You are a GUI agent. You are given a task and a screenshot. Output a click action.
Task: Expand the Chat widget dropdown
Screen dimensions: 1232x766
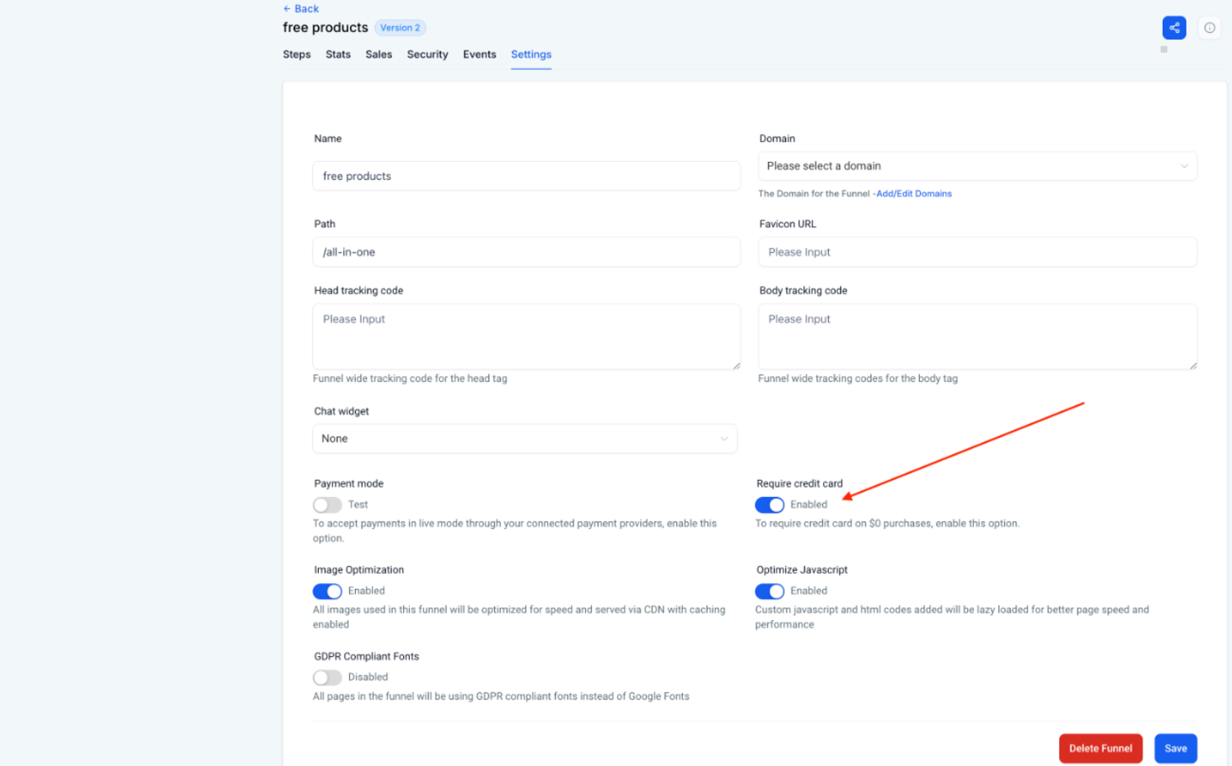(525, 439)
